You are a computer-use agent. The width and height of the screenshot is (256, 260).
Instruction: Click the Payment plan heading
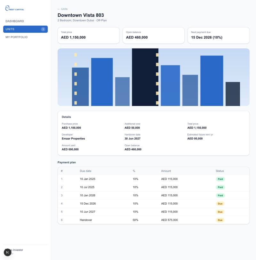(67, 162)
